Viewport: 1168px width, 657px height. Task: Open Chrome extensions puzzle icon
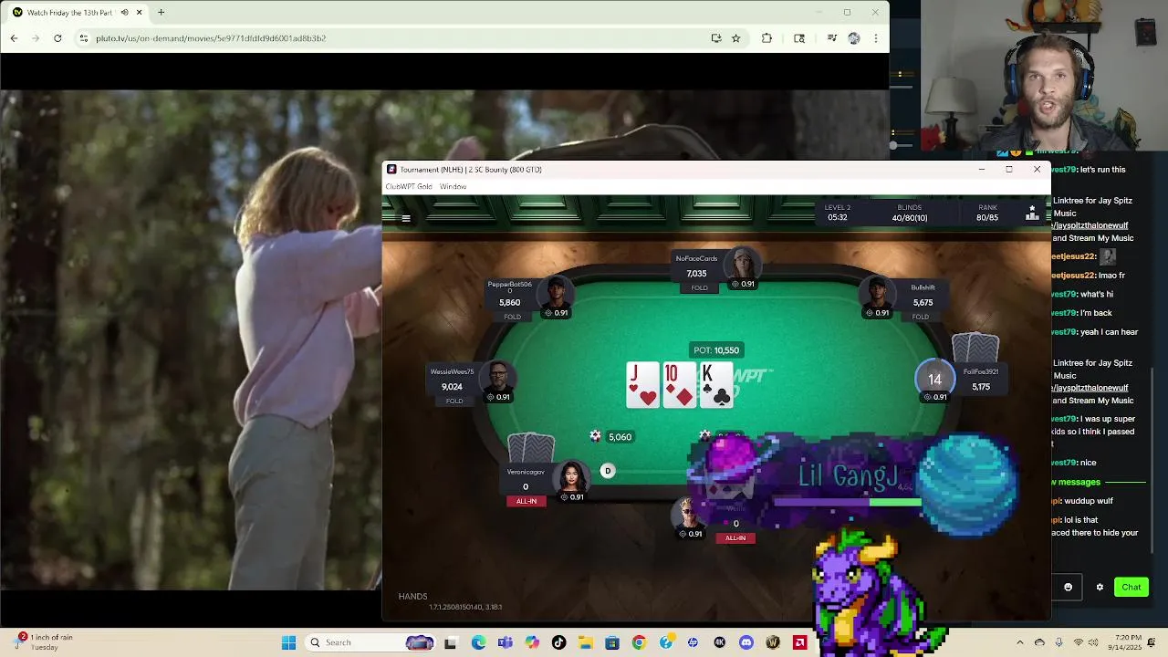766,38
